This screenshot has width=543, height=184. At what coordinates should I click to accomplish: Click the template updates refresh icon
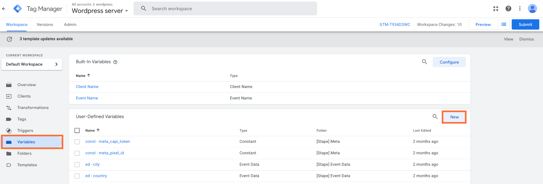(x=10, y=39)
